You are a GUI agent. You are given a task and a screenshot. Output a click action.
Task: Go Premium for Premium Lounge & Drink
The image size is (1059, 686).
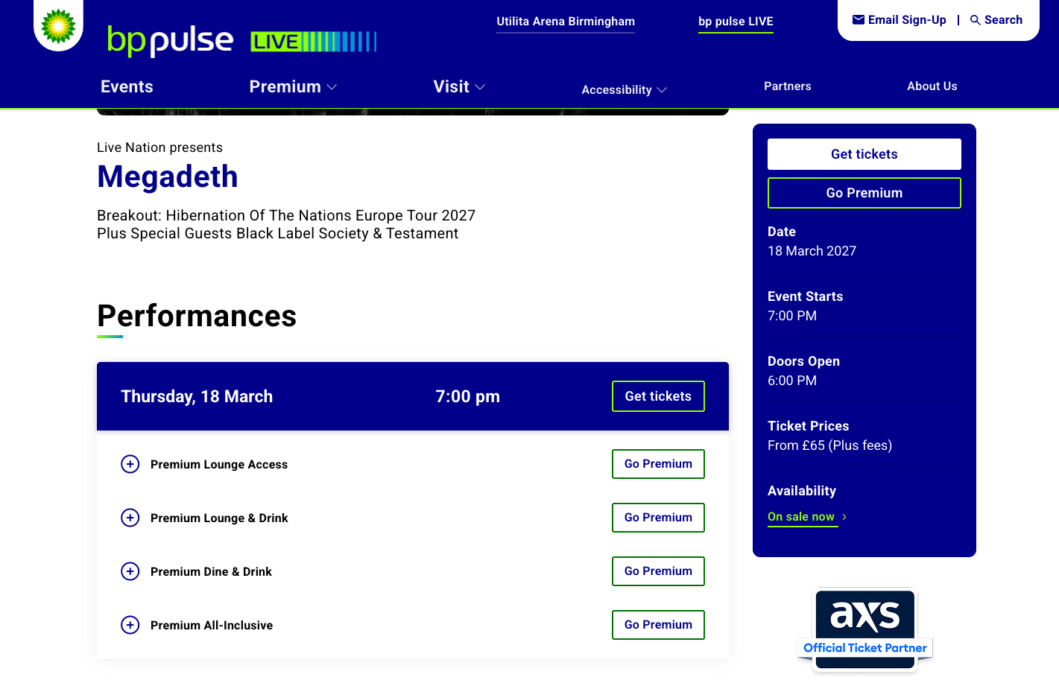658,518
